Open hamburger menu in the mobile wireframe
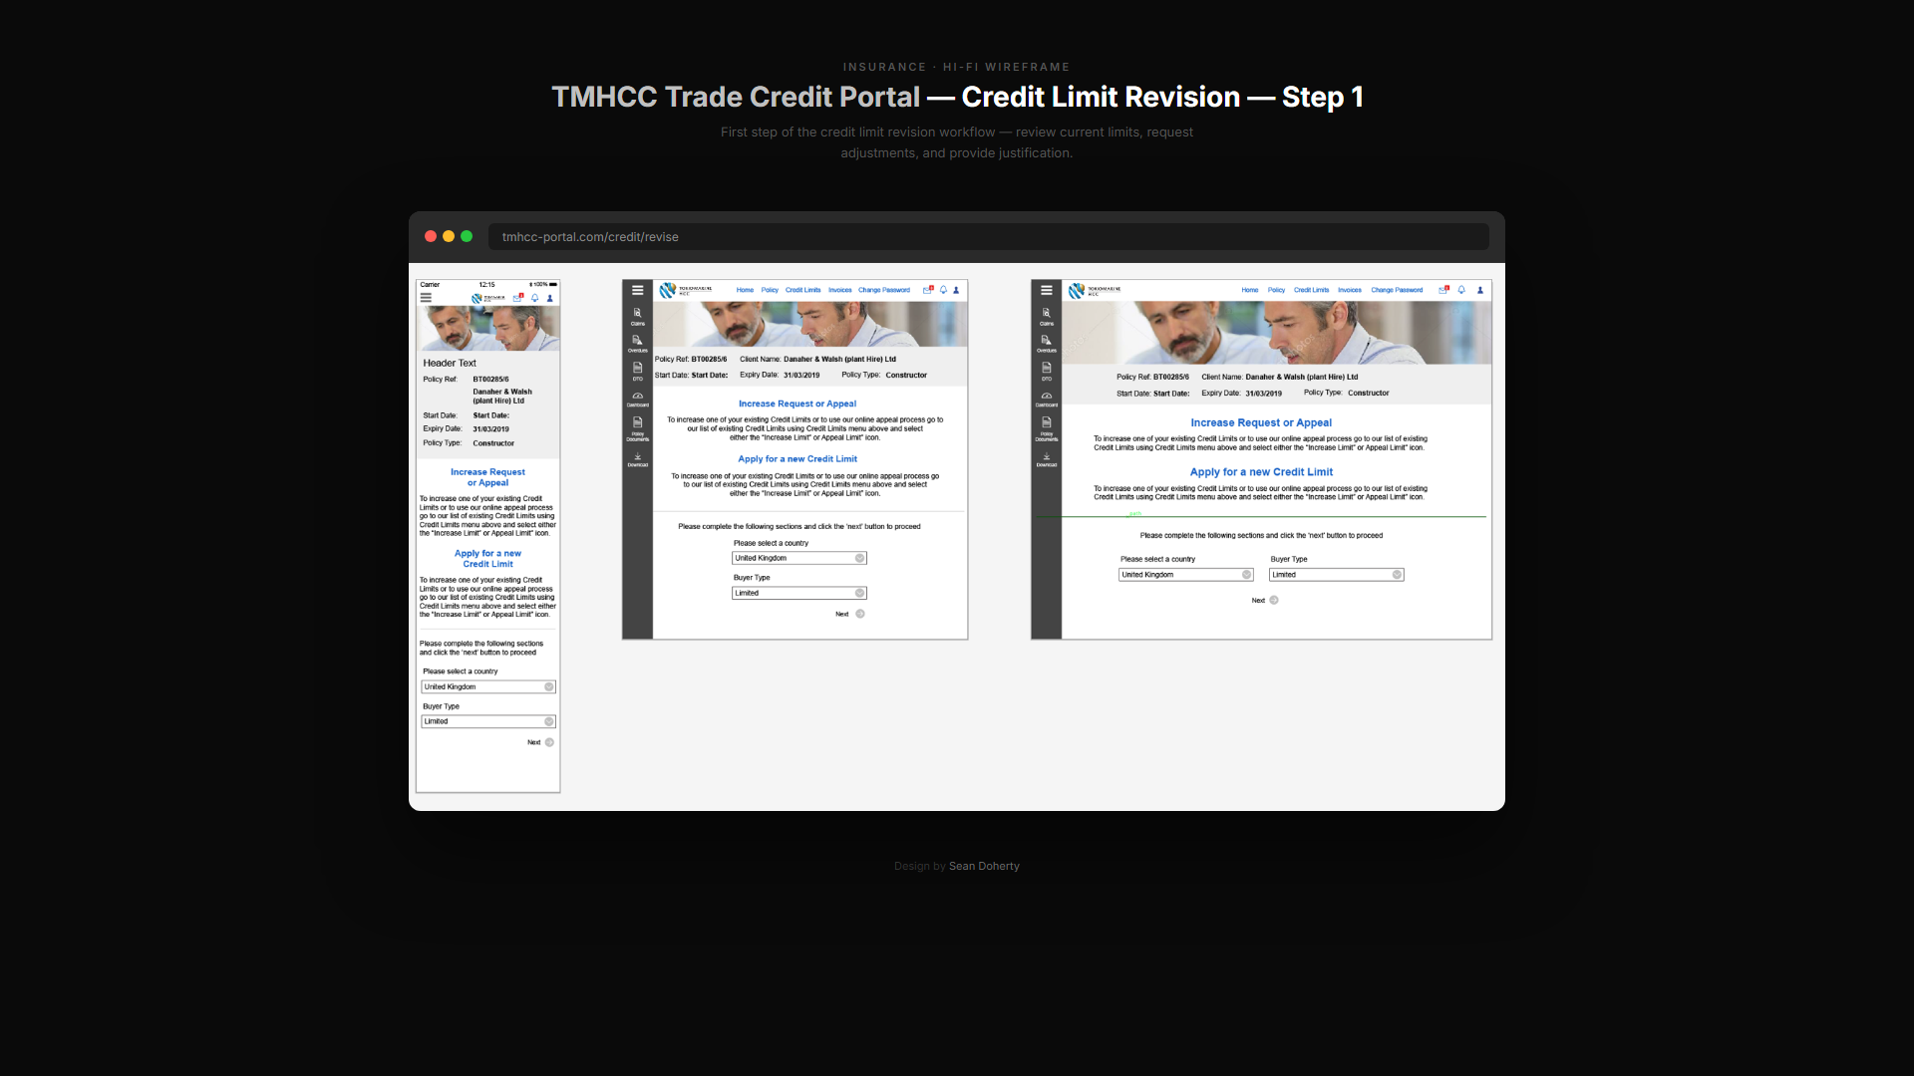 (x=426, y=297)
